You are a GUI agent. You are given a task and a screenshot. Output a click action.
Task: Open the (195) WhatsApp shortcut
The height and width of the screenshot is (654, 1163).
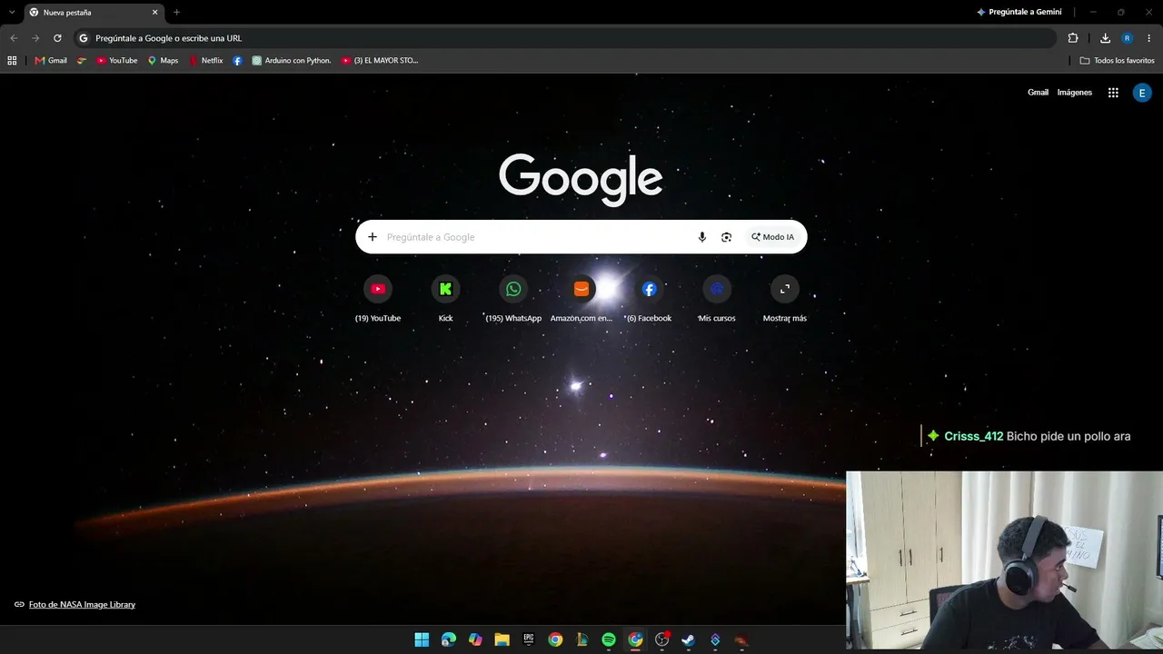[x=513, y=299]
